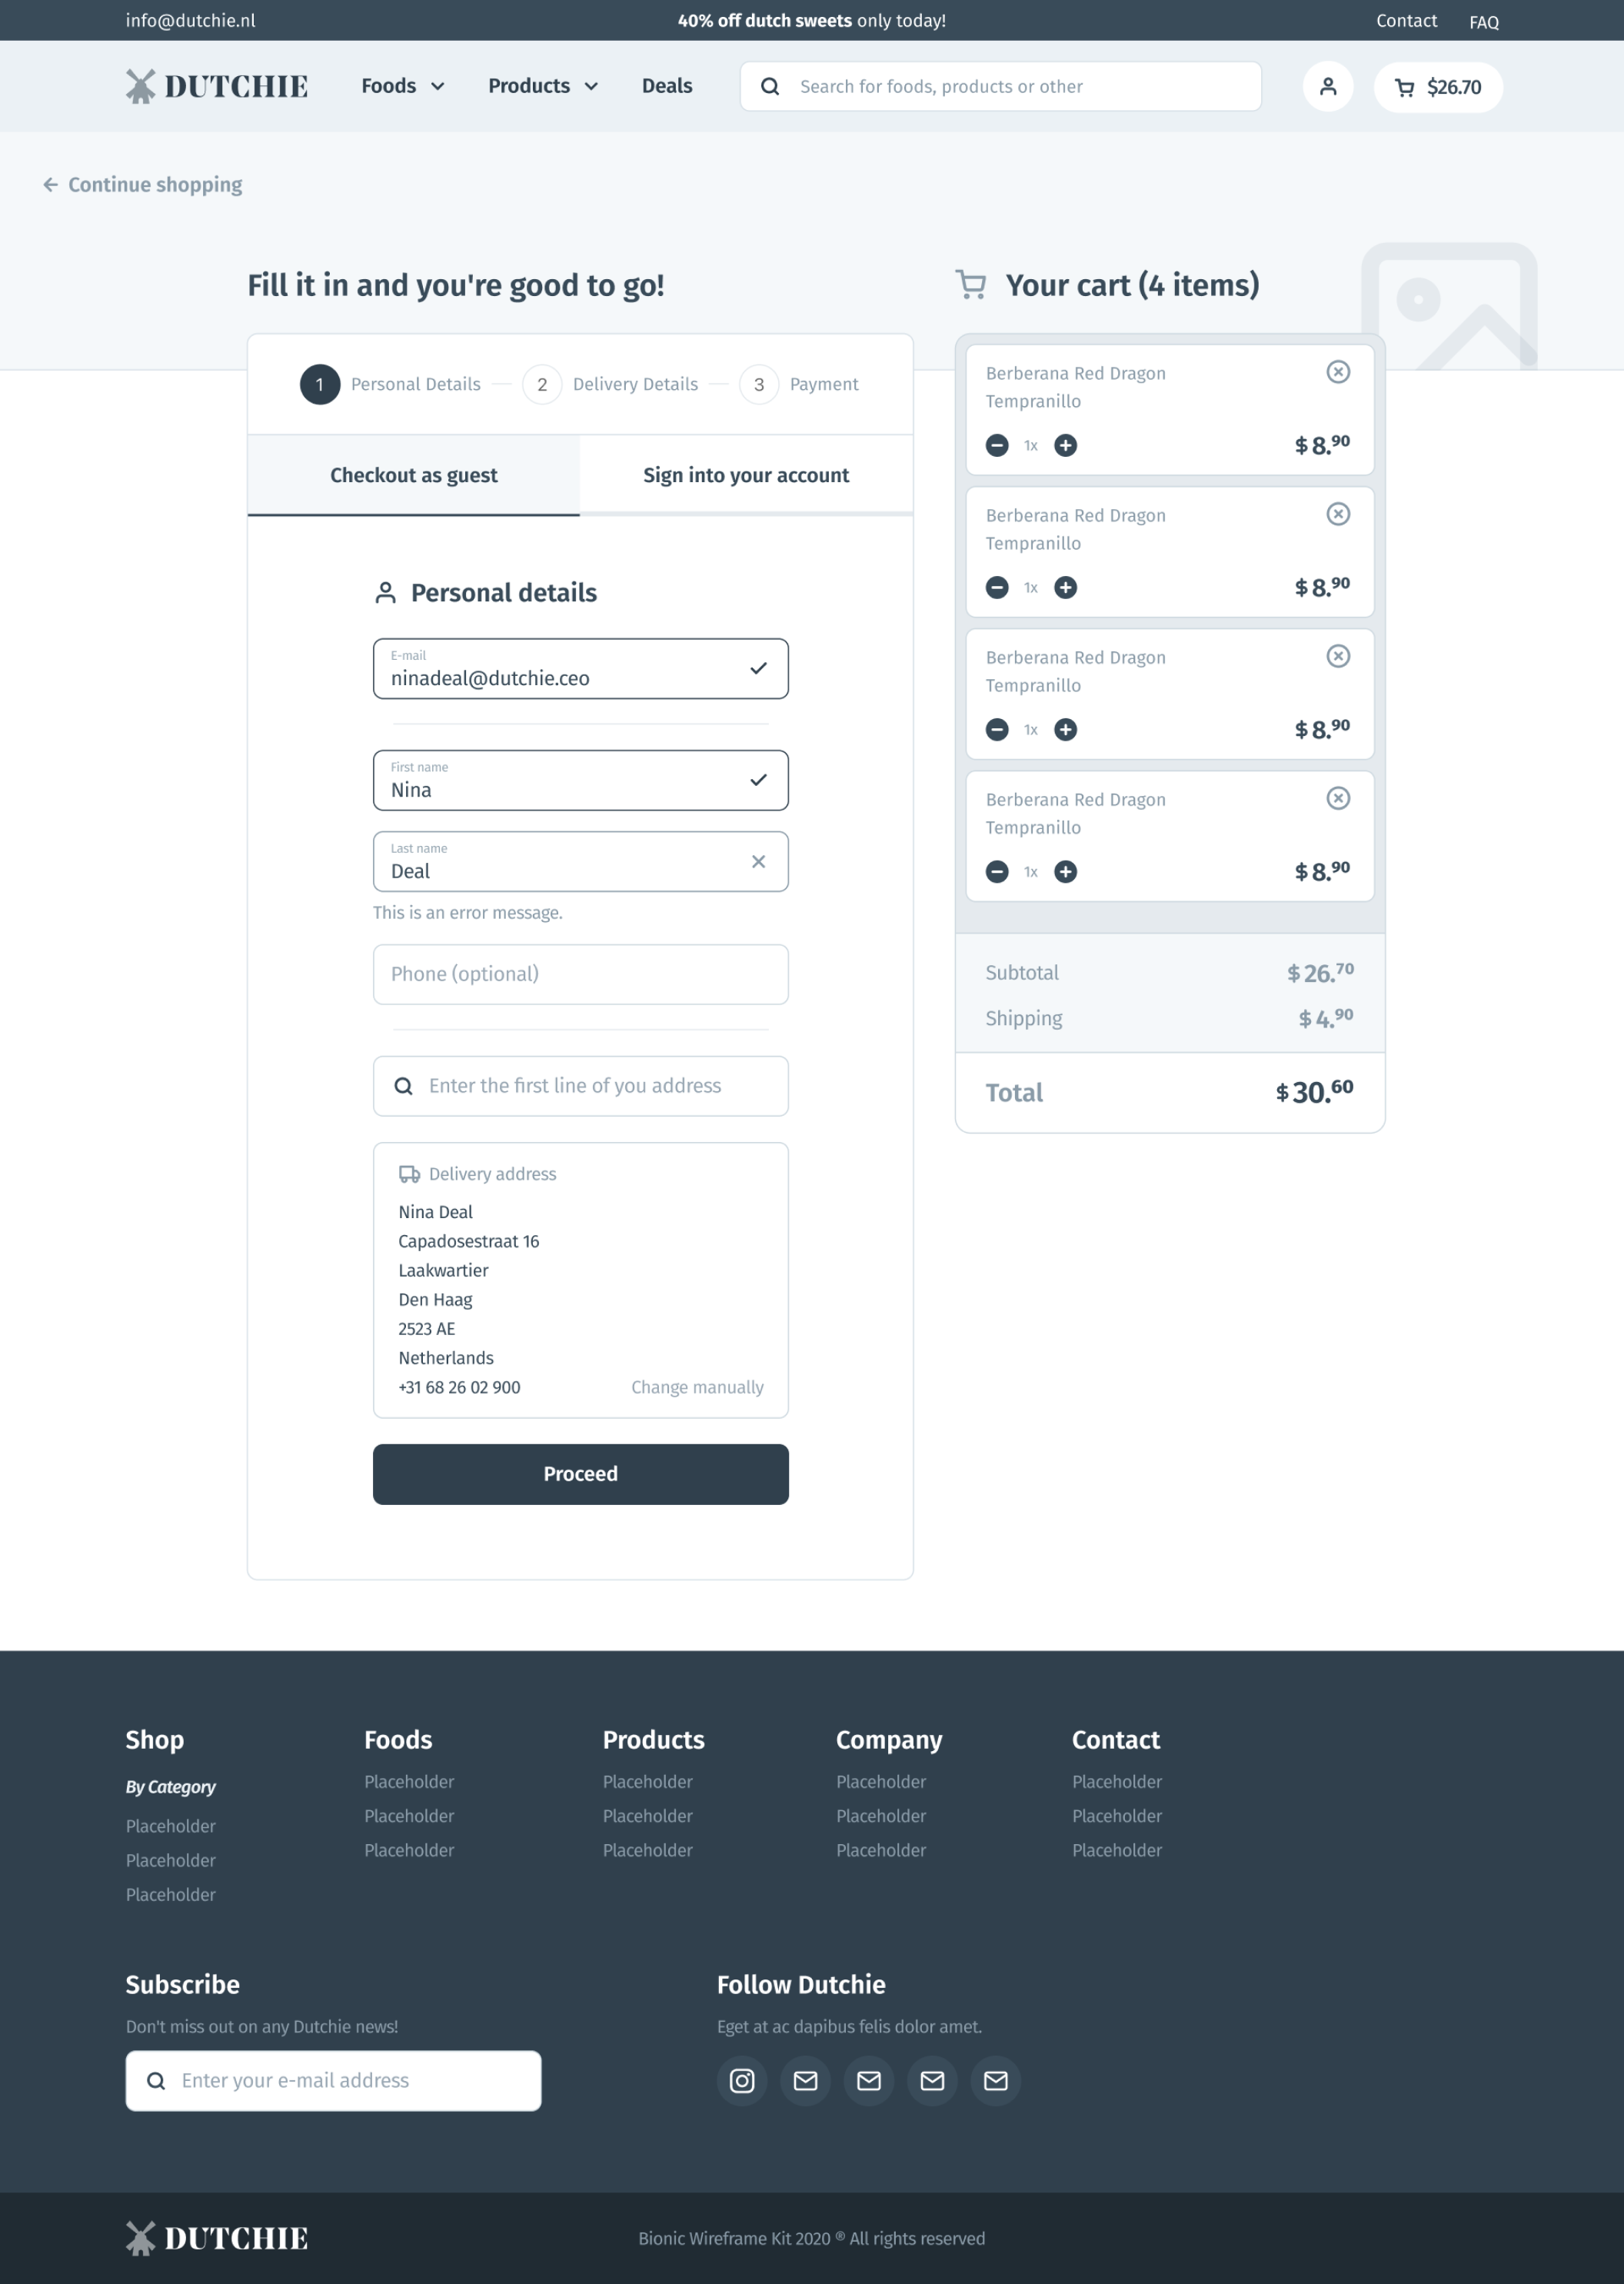Screen dimensions: 1624x2284
Task: Select the Checkout as guest tab
Action: pos(413,474)
